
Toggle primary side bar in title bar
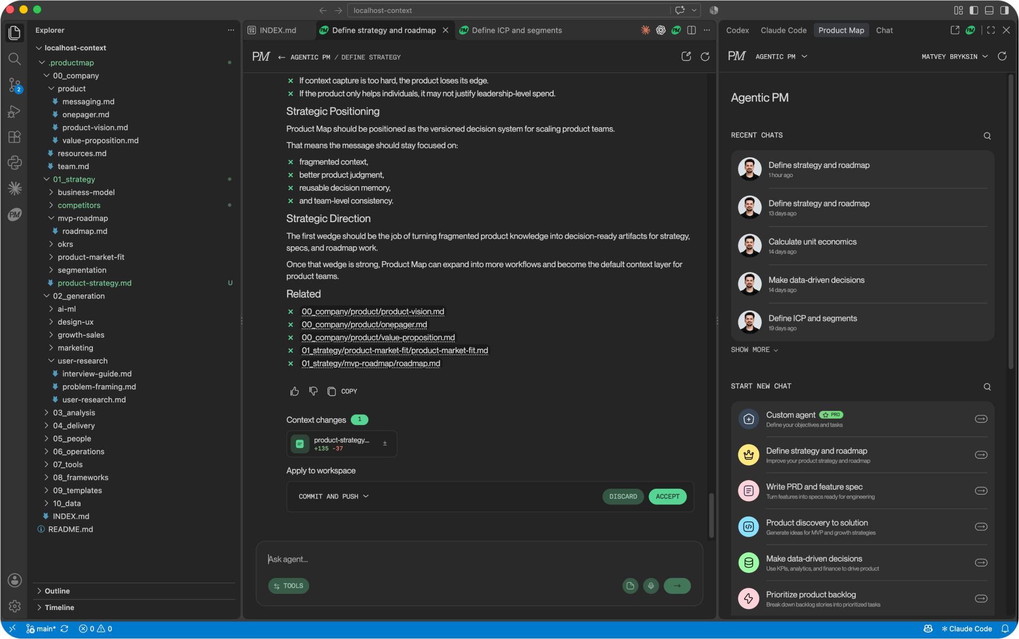click(x=973, y=10)
